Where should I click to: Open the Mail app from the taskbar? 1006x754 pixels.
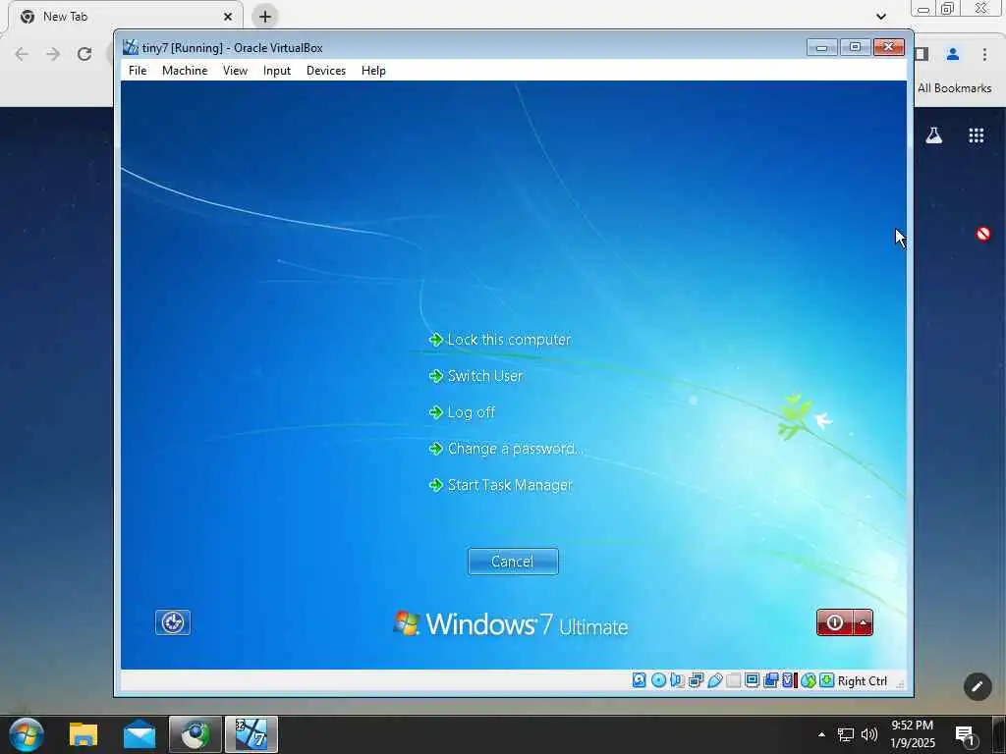click(x=140, y=734)
